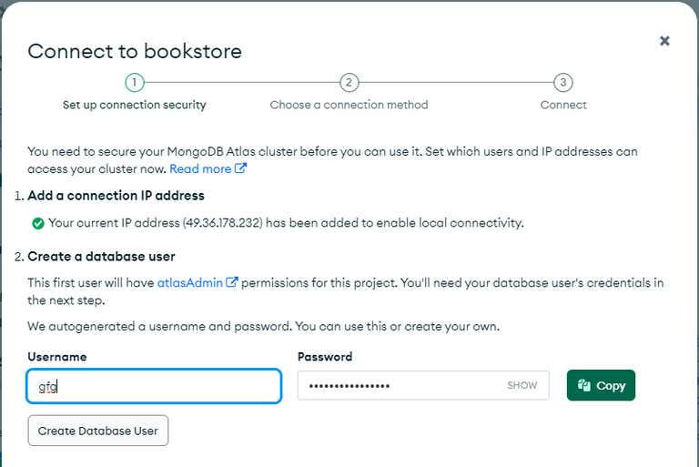Viewport: 699px width, 467px height.
Task: Click external link icon after atlasAdmin
Action: [232, 282]
